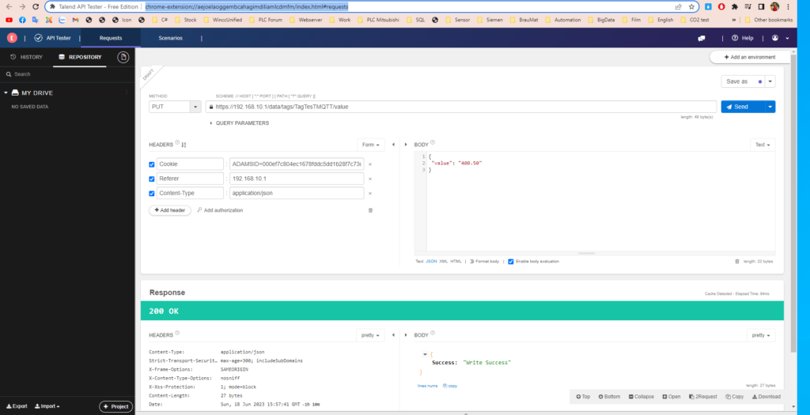The height and width of the screenshot is (415, 810).
Task: Click Add an environment
Action: [750, 57]
